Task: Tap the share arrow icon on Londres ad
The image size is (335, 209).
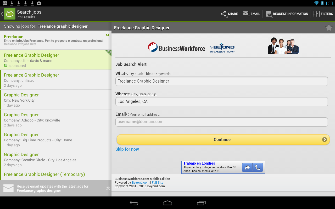Action: pos(247,167)
